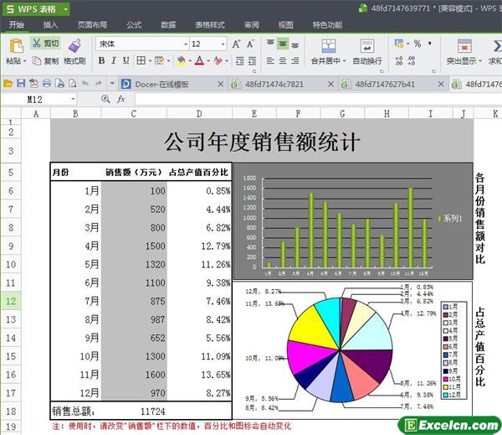Image resolution: width=502 pixels, height=435 pixels.
Task: Click the increase decimal places icon
Action: coord(399,60)
